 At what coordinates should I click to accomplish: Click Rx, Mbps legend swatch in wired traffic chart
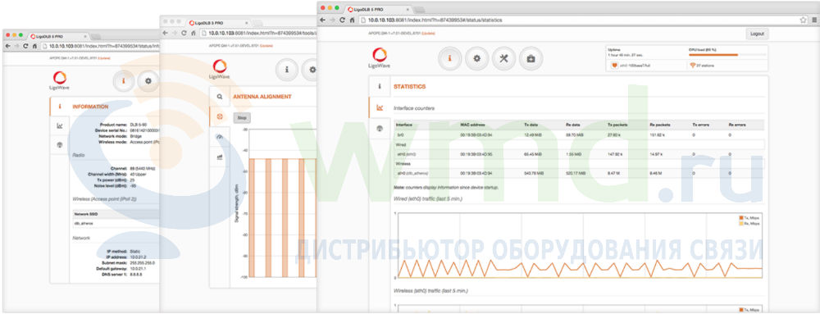click(740, 223)
